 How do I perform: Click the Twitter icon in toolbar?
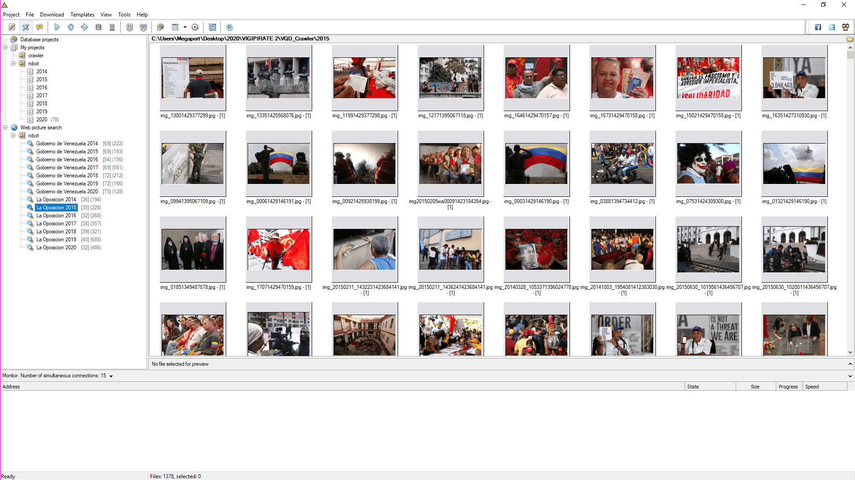tap(832, 27)
